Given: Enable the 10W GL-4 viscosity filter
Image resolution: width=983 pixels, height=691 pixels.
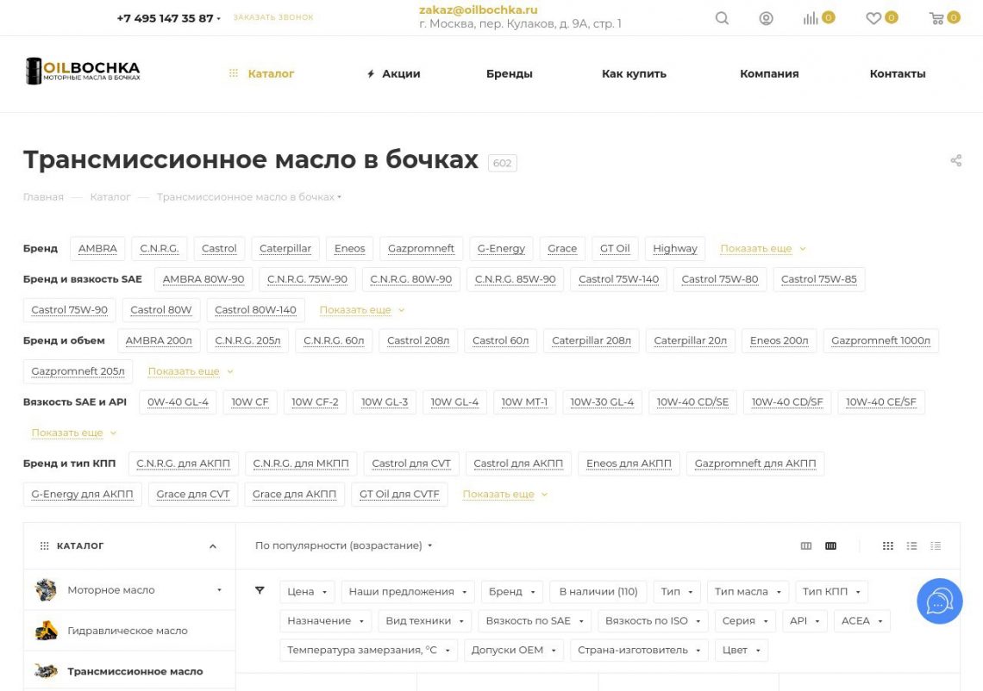Looking at the screenshot, I should click(455, 402).
